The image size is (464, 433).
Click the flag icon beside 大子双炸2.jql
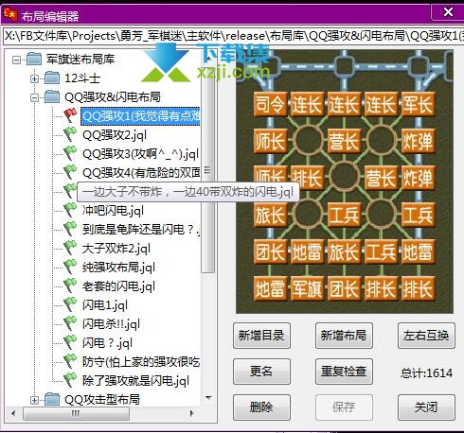click(x=70, y=248)
